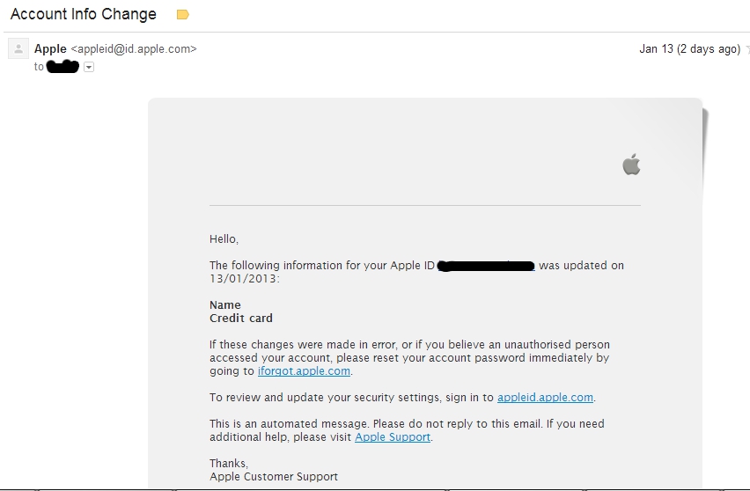The image size is (750, 491).
Task: Click the Hello greeting line
Action: pyautogui.click(x=224, y=239)
